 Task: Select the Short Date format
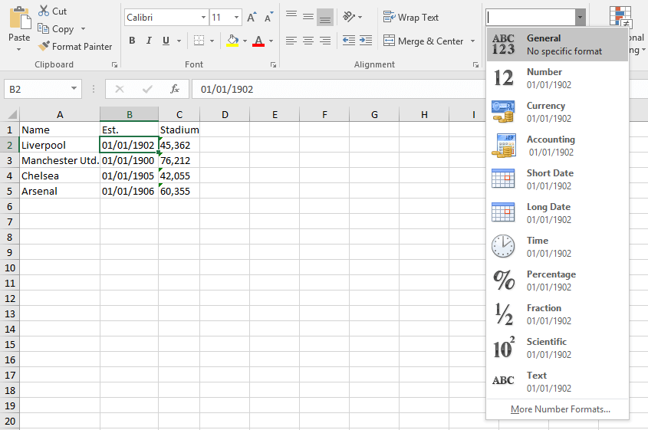[x=558, y=179]
